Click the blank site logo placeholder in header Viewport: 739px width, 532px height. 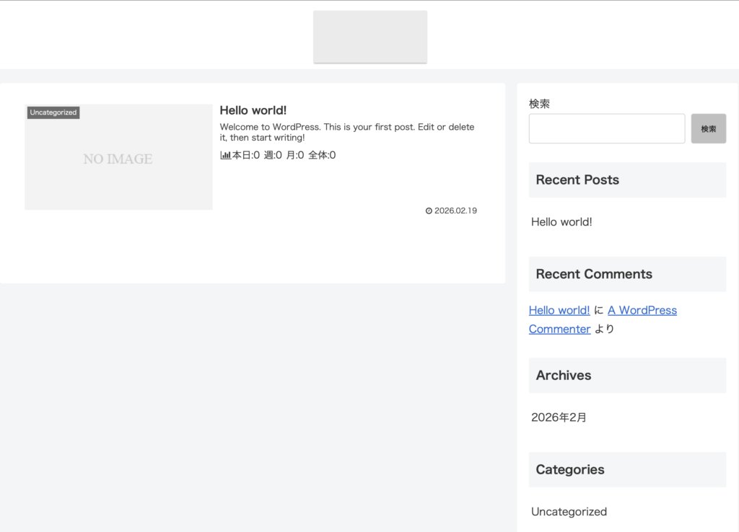[369, 37]
